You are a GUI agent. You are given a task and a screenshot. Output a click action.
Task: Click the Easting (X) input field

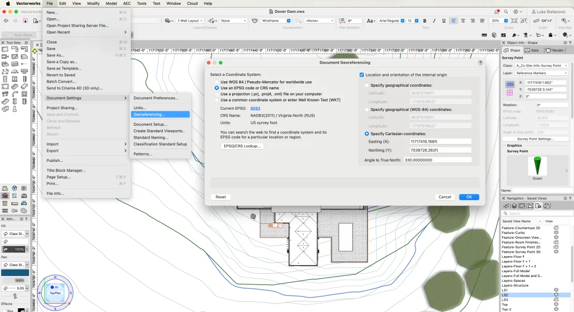click(440, 141)
